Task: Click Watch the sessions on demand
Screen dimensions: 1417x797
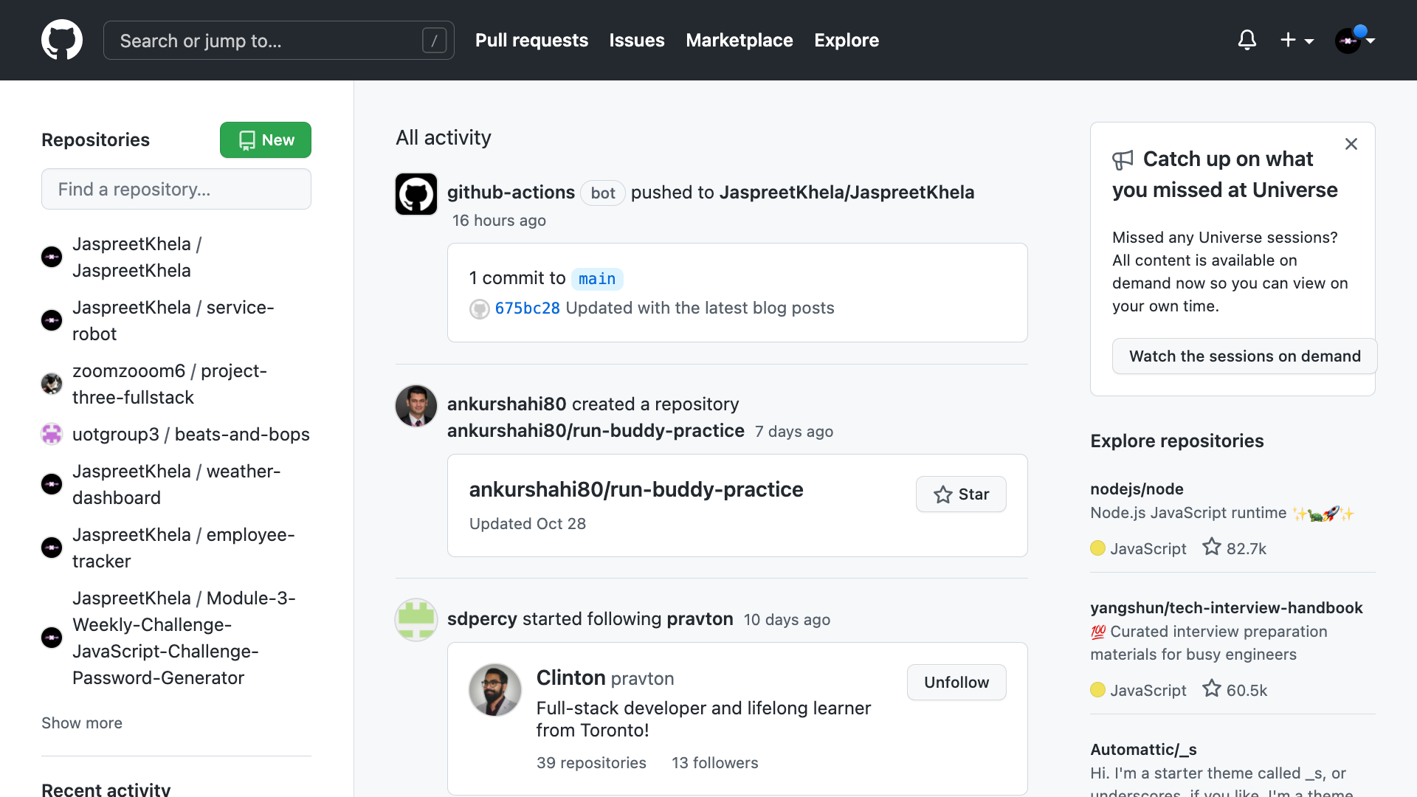Action: click(1244, 356)
